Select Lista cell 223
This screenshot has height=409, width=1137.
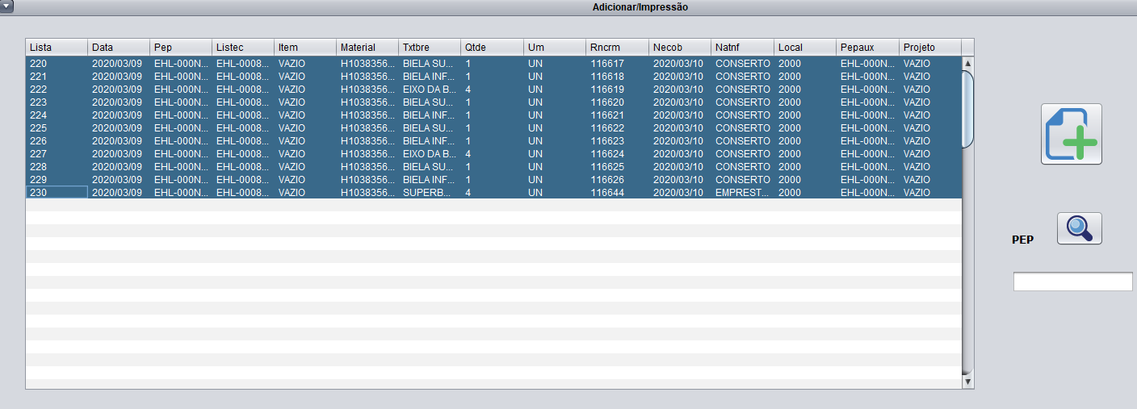click(57, 102)
